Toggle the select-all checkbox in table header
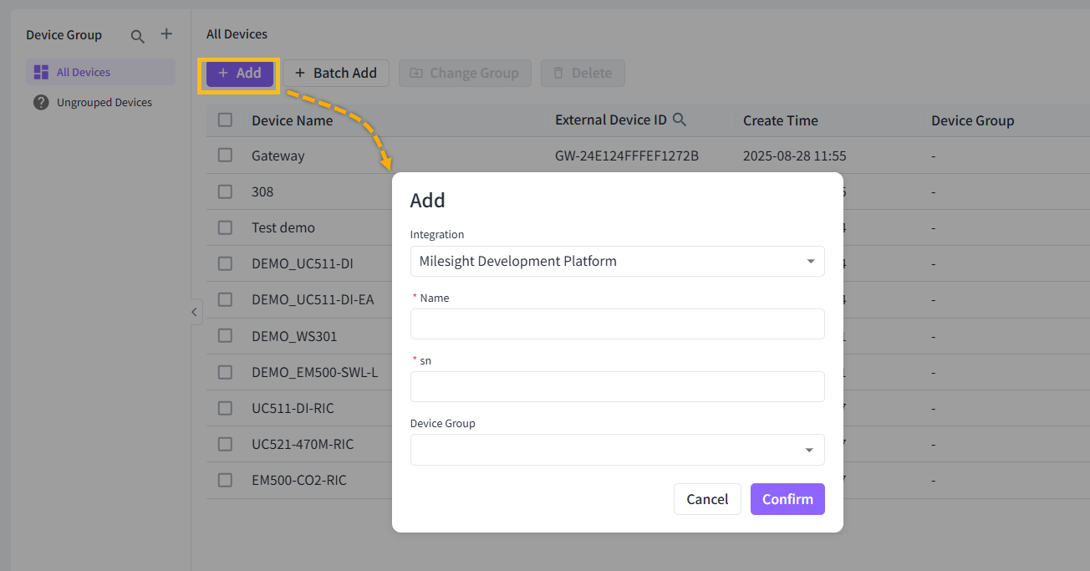The height and width of the screenshot is (571, 1090). pyautogui.click(x=225, y=120)
